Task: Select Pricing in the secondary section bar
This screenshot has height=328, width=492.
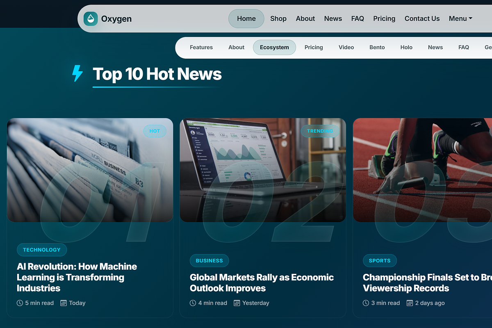Action: (314, 47)
